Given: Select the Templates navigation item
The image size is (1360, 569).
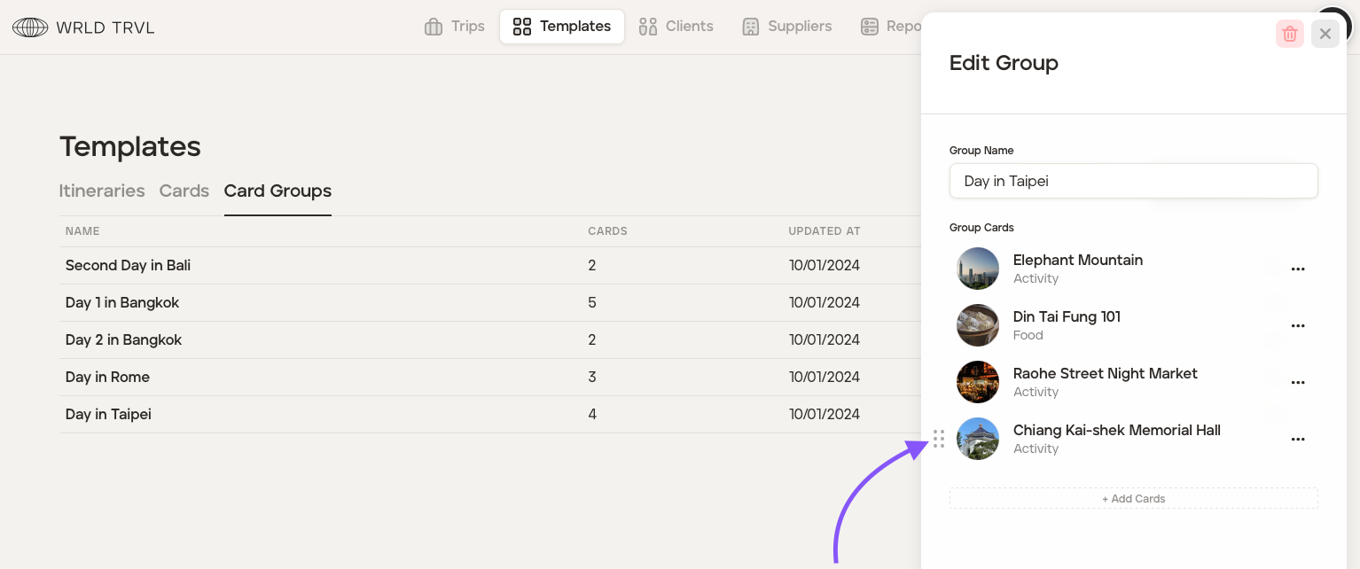Looking at the screenshot, I should (562, 27).
